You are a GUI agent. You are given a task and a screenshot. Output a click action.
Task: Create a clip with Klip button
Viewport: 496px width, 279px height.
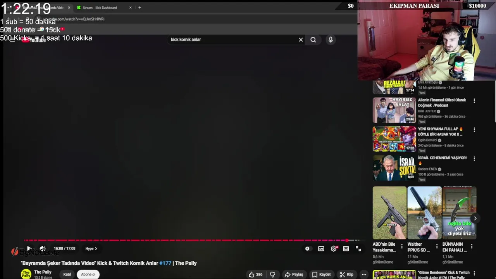pyautogui.click(x=346, y=274)
